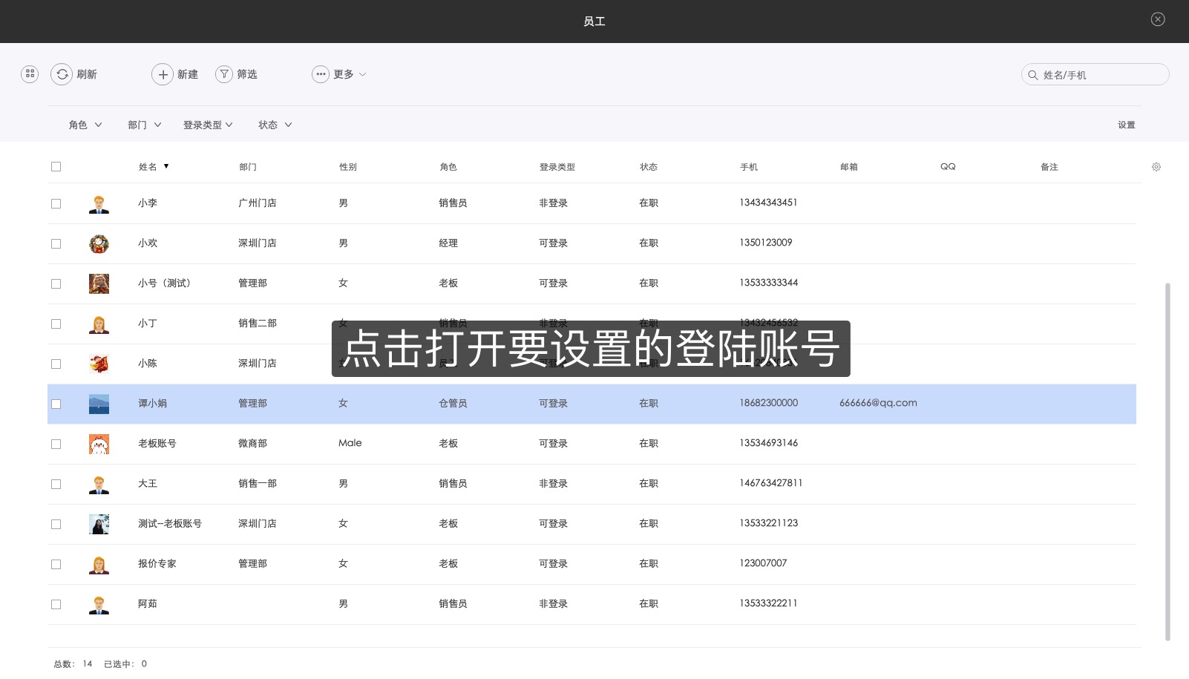1189x679 pixels.
Task: Open the 部门 filter dropdown
Action: (x=144, y=125)
